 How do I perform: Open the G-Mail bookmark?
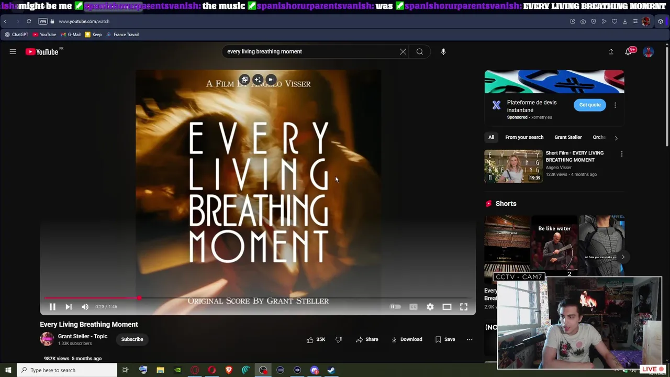(x=71, y=35)
